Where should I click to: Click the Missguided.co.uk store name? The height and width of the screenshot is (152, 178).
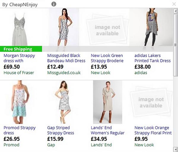coord(64,73)
